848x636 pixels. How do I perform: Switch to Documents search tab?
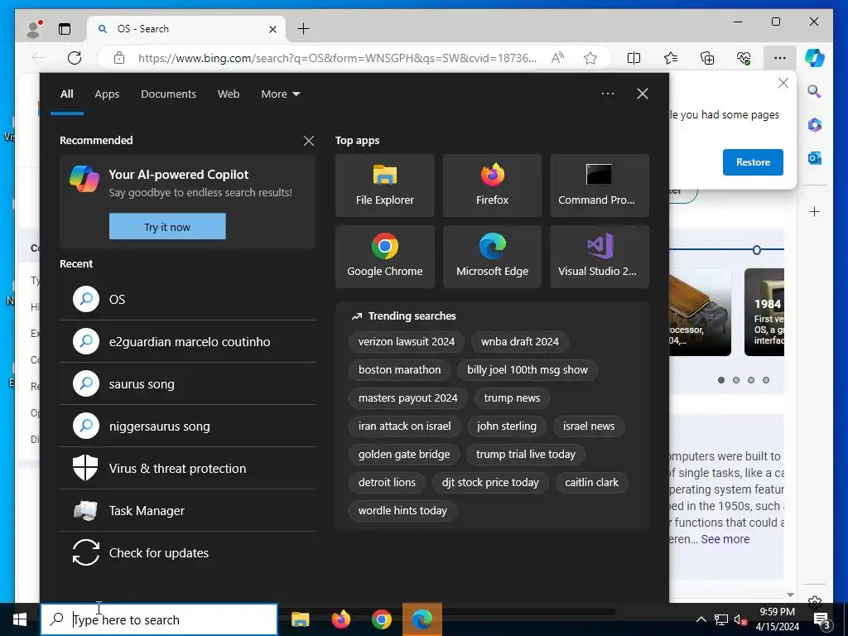(x=168, y=94)
